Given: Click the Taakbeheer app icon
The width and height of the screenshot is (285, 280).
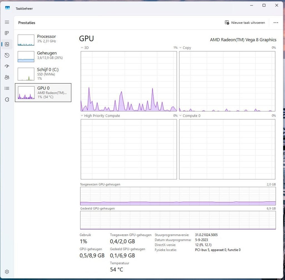Looking at the screenshot, I should [8, 8].
